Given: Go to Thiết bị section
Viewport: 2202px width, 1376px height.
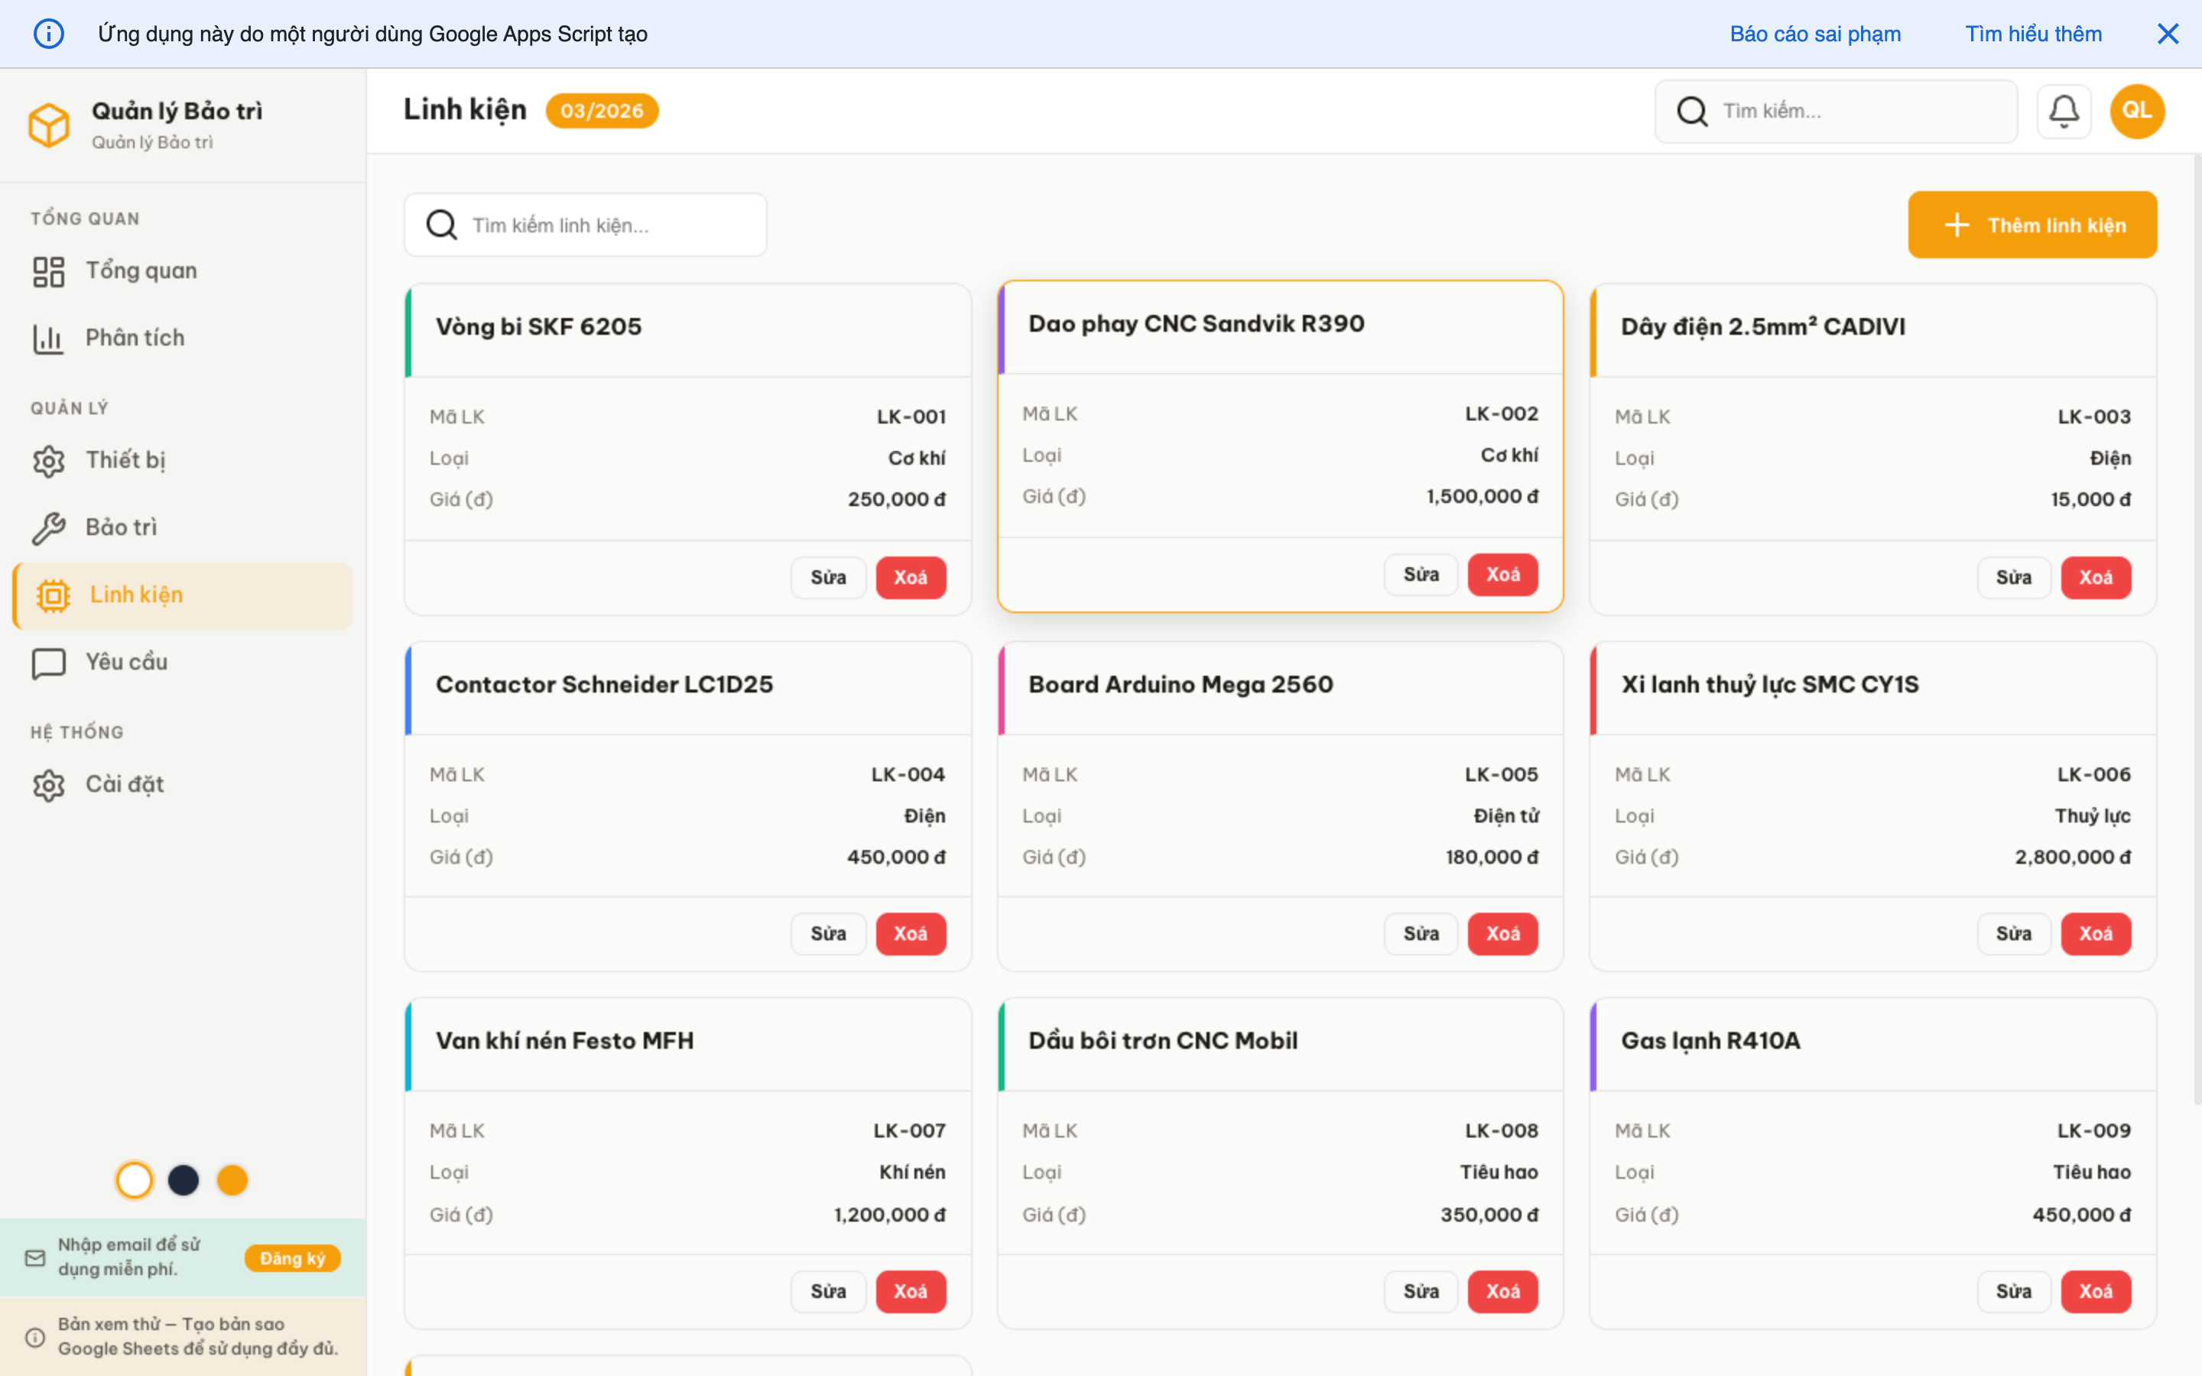Looking at the screenshot, I should (125, 460).
